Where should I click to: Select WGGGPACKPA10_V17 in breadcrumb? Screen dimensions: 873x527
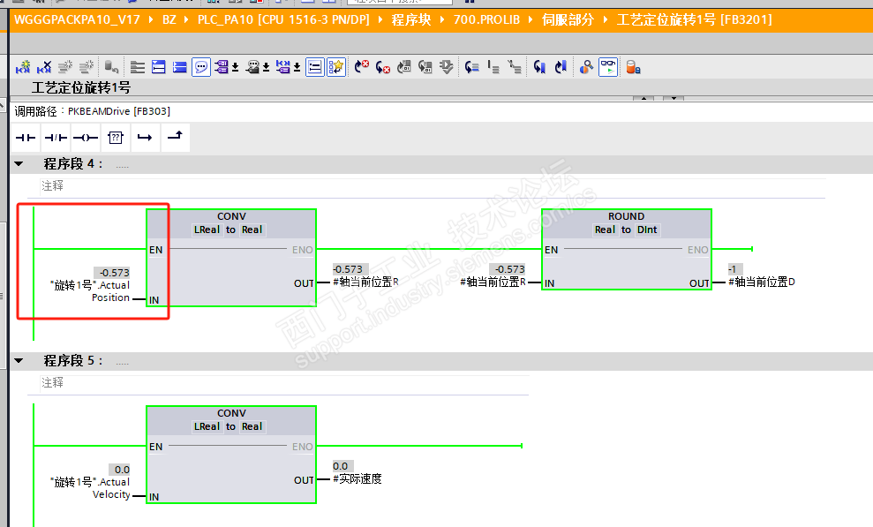[77, 20]
